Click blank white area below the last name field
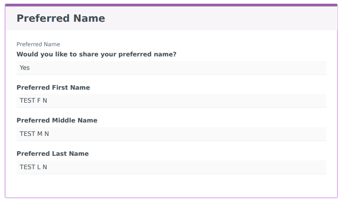Viewport: 343px width, 202px height. (x=171, y=186)
